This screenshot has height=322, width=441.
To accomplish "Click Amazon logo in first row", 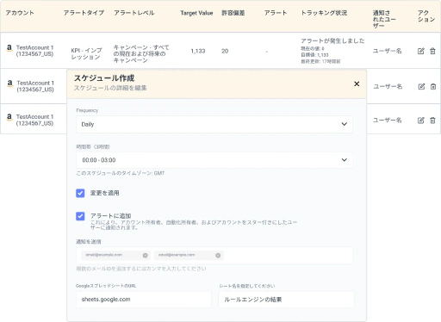I will pos(9,48).
